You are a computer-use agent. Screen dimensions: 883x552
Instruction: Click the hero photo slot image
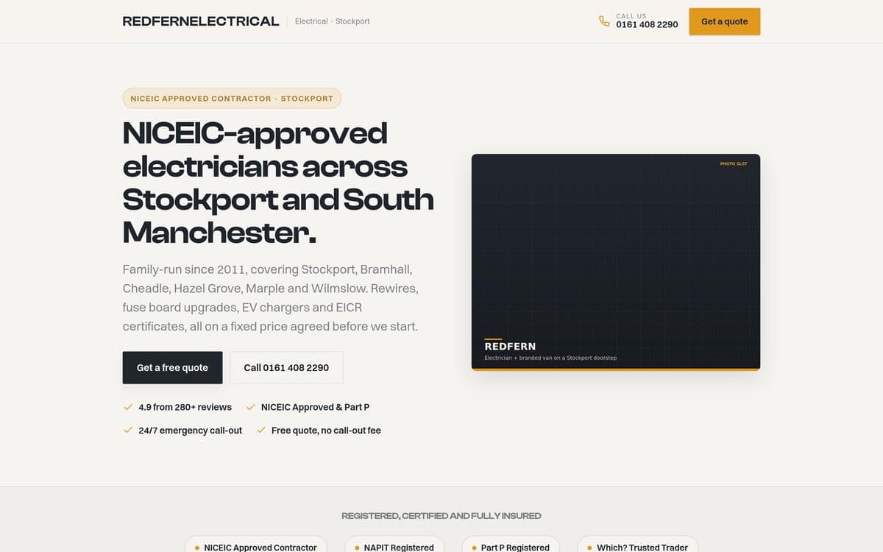(616, 262)
